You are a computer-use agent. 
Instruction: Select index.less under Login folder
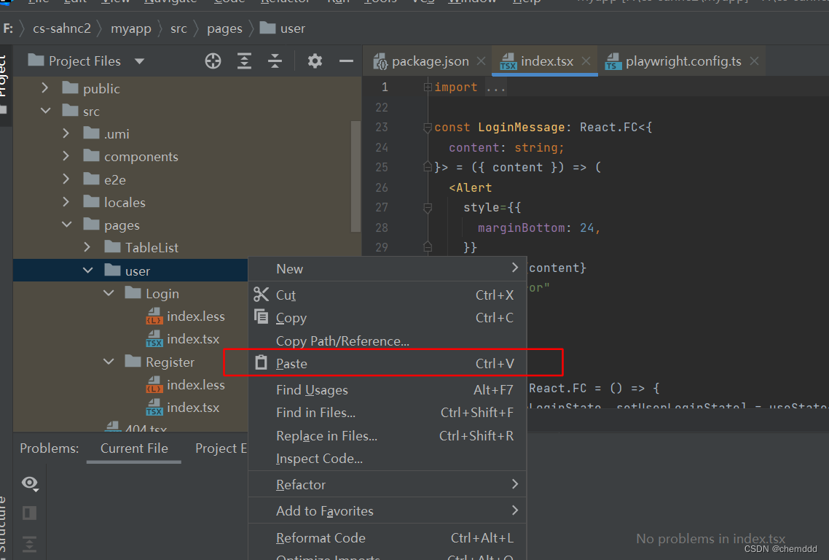coord(185,316)
